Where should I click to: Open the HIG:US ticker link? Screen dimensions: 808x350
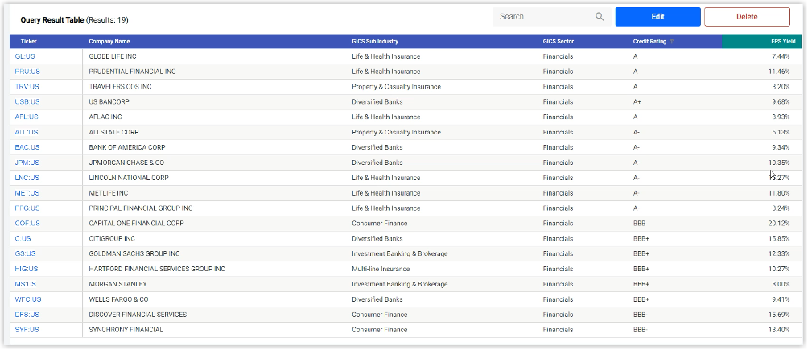point(27,269)
